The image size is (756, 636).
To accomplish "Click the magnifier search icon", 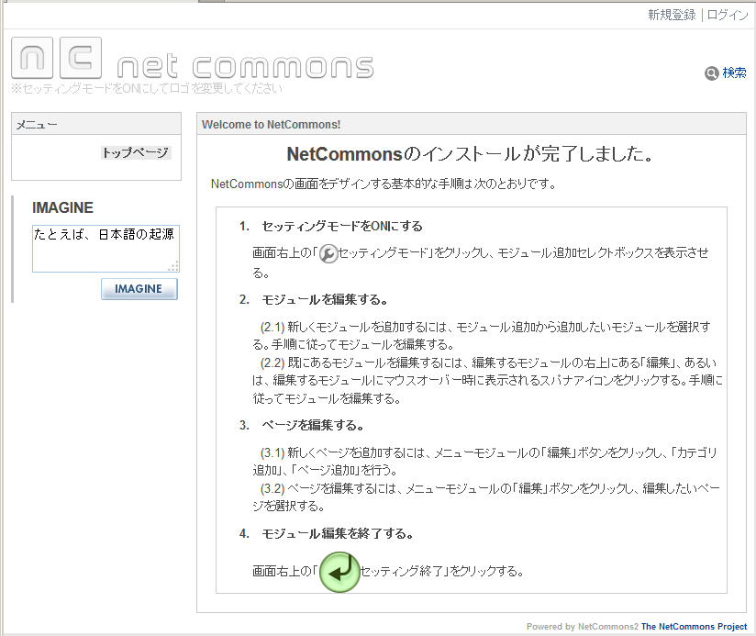I will click(712, 73).
